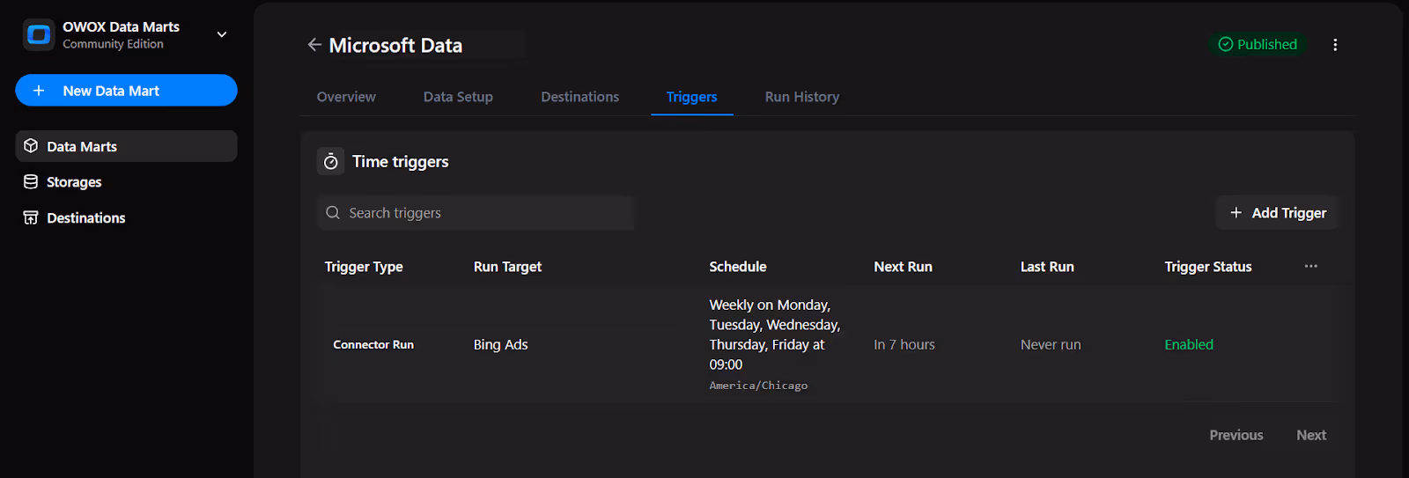Viewport: 1409px width, 478px height.
Task: Click the Data Marts cube icon
Action: pos(31,146)
